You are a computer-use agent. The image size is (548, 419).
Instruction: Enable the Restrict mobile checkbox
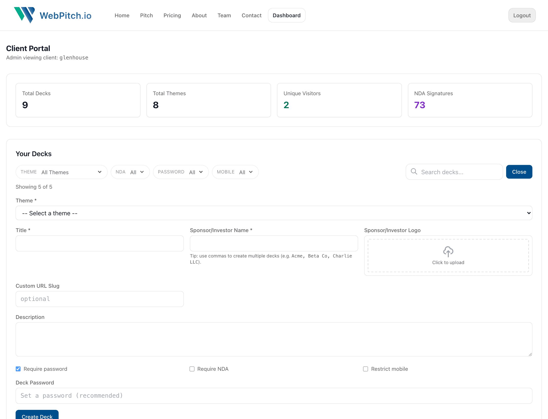pos(366,369)
